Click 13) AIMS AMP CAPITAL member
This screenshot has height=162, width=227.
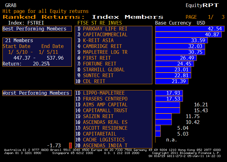[x=113, y=105]
